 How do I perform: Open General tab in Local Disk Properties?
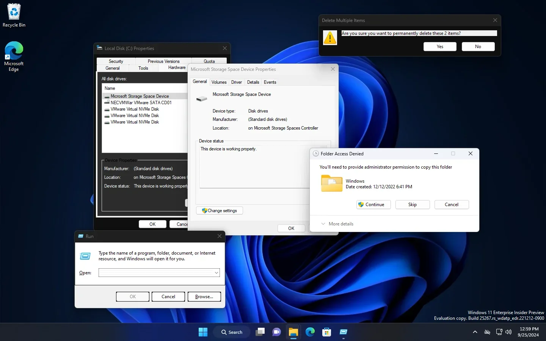coord(113,68)
